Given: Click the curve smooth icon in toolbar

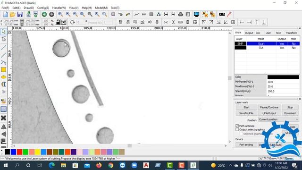Looking at the screenshot, I should [136, 14].
